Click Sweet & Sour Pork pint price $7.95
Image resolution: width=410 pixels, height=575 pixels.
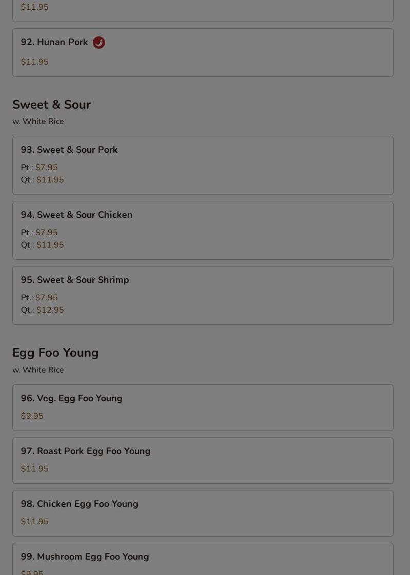(47, 167)
